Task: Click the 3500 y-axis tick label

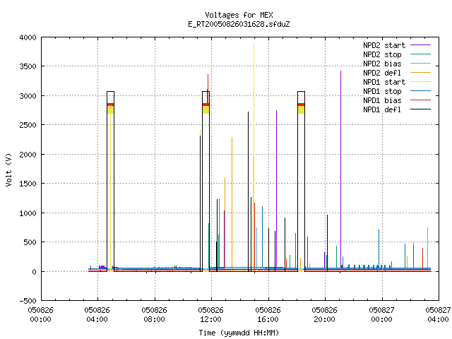Action: point(28,66)
